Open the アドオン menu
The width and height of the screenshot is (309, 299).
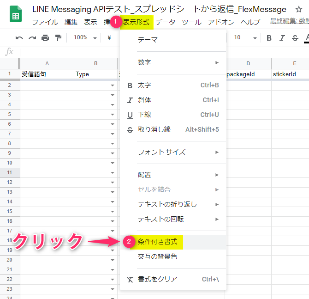(x=221, y=22)
